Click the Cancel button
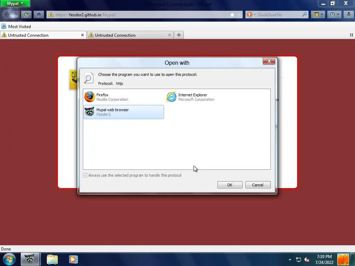The height and width of the screenshot is (266, 355). pos(258,185)
